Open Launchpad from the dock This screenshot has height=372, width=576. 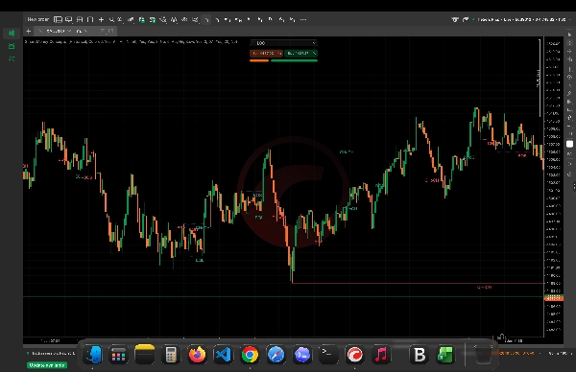(x=118, y=355)
